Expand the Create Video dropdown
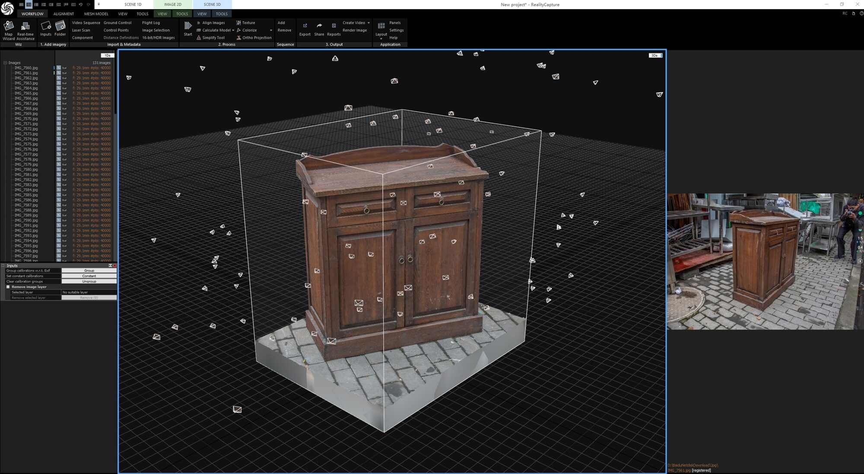The height and width of the screenshot is (474, 864). [368, 22]
